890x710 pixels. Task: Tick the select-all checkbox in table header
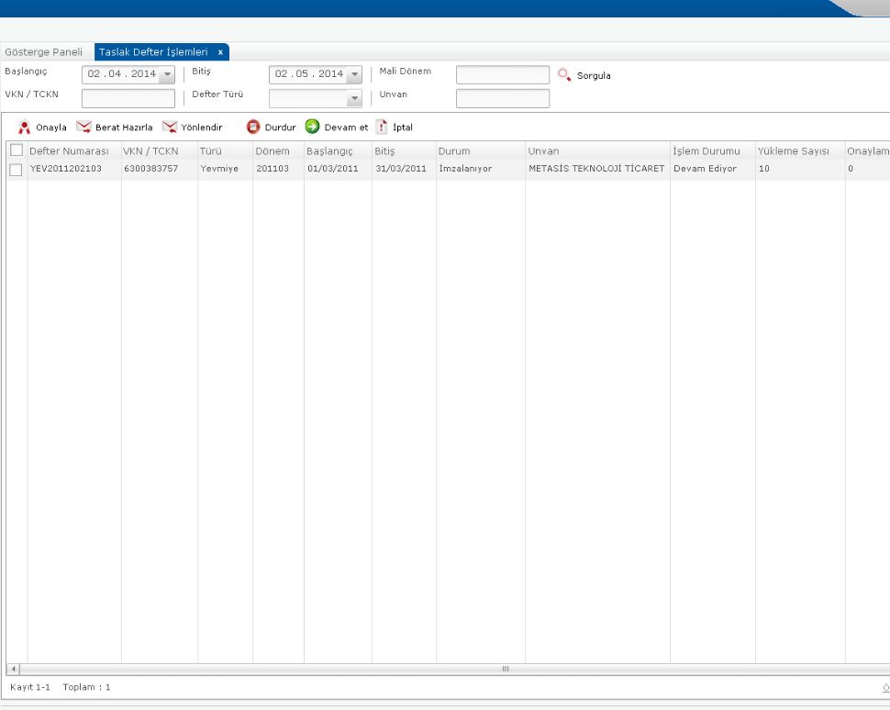[x=17, y=150]
